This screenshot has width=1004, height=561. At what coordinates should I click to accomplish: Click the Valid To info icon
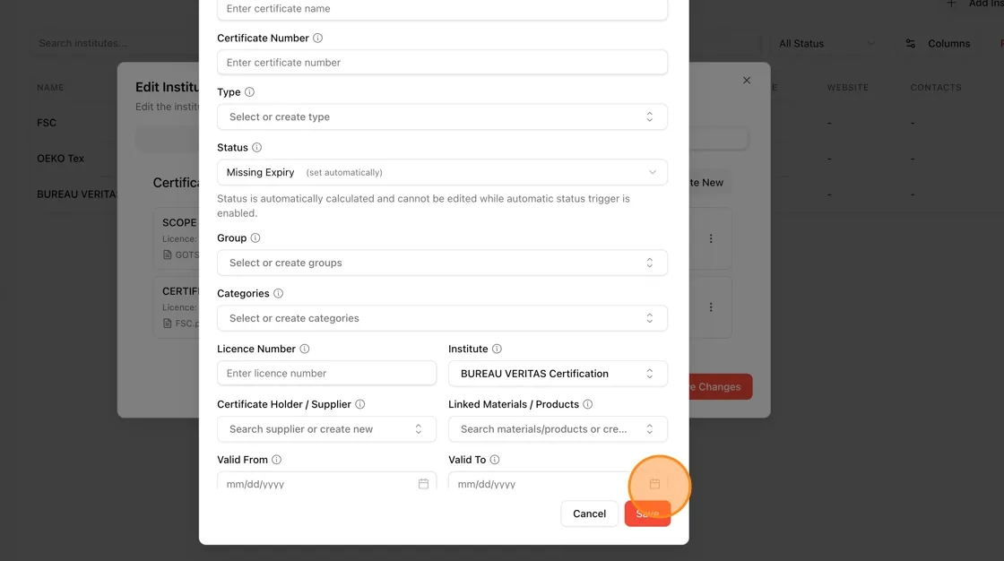point(495,459)
